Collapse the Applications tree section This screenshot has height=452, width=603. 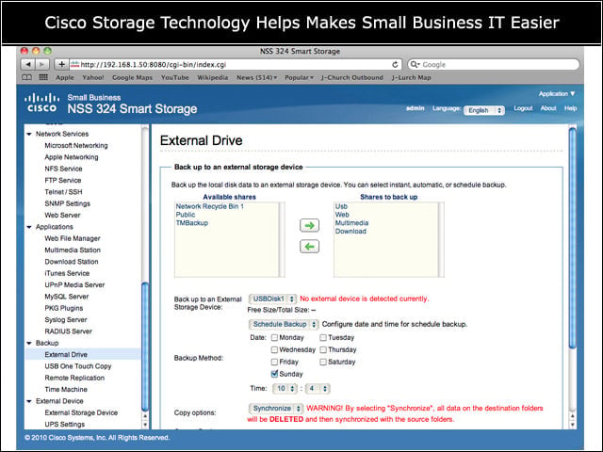pos(29,227)
